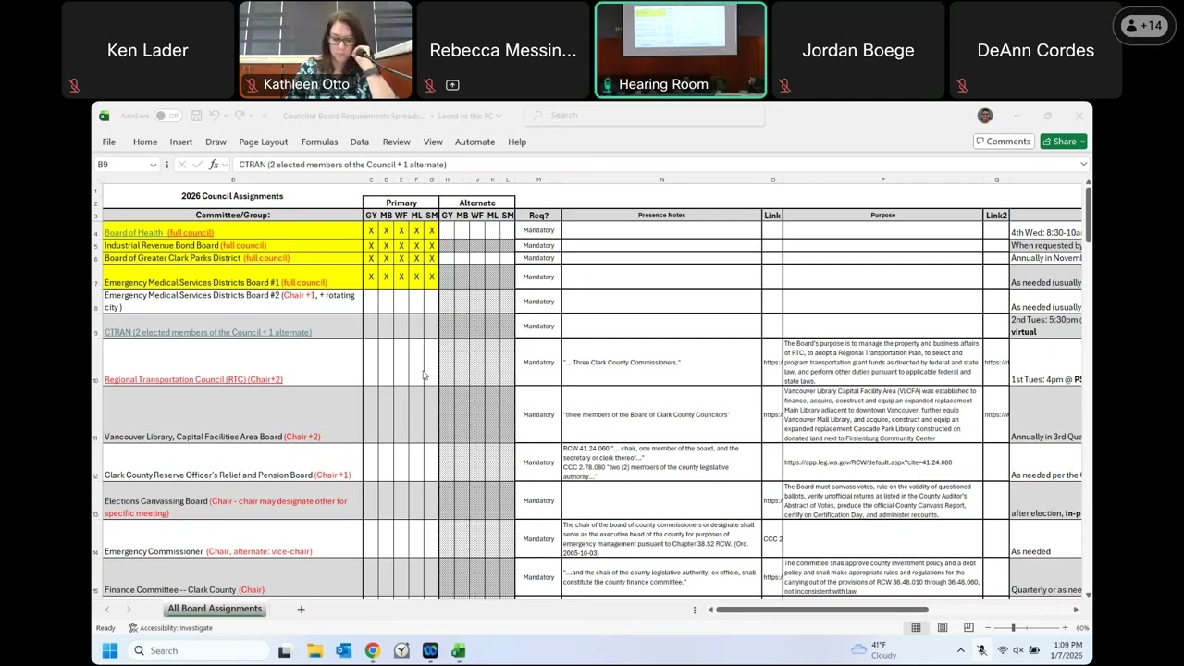Open the Review ribbon tab
1184x666 pixels.
click(x=396, y=142)
